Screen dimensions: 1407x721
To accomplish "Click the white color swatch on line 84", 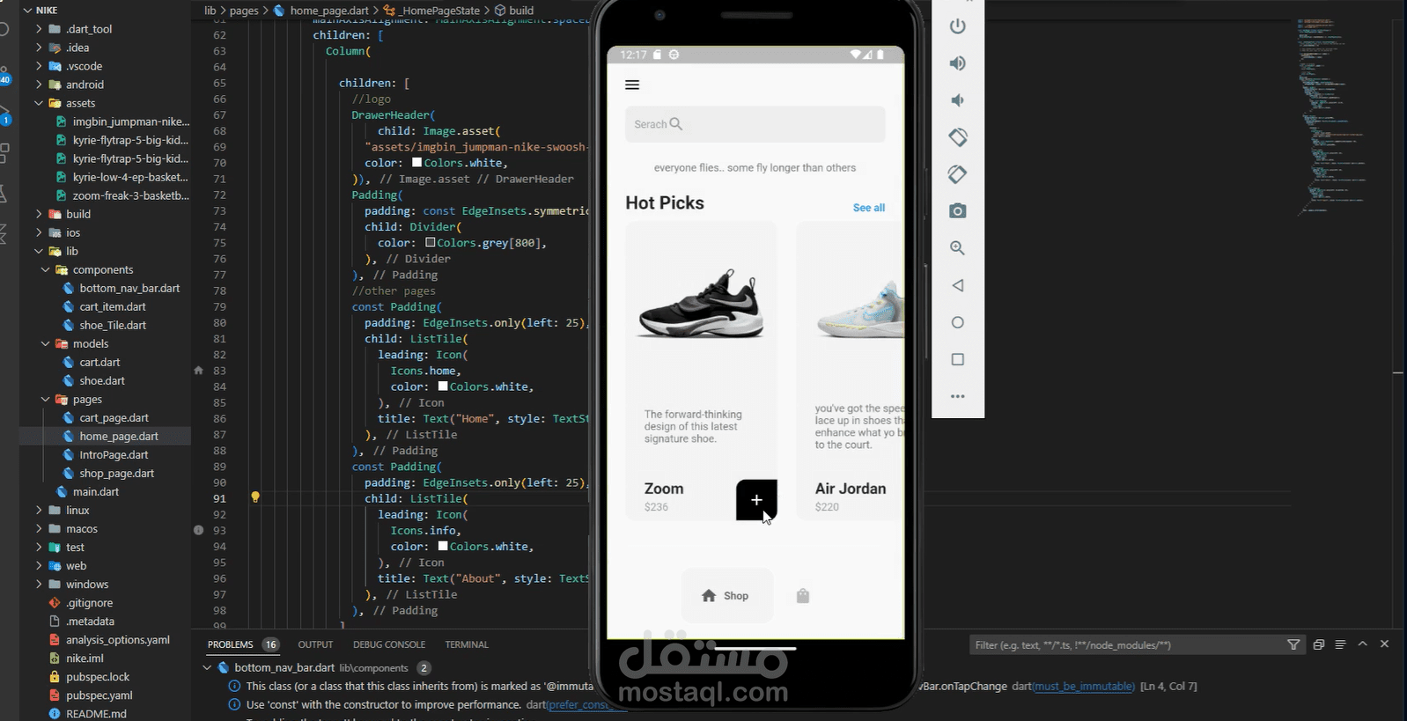I will click(443, 386).
